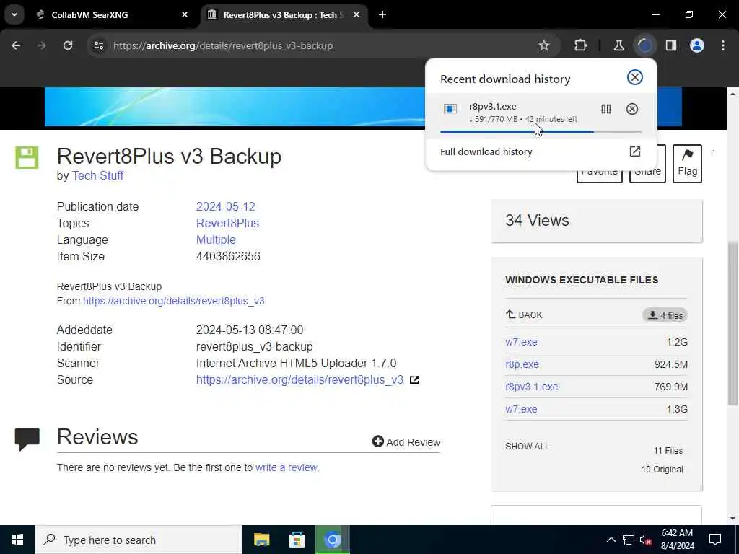
Task: Click the external link icon next to Source
Action: tap(414, 379)
